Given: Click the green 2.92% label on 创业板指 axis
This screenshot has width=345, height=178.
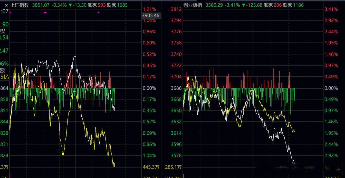Looking at the screenshot, I should (331, 155).
